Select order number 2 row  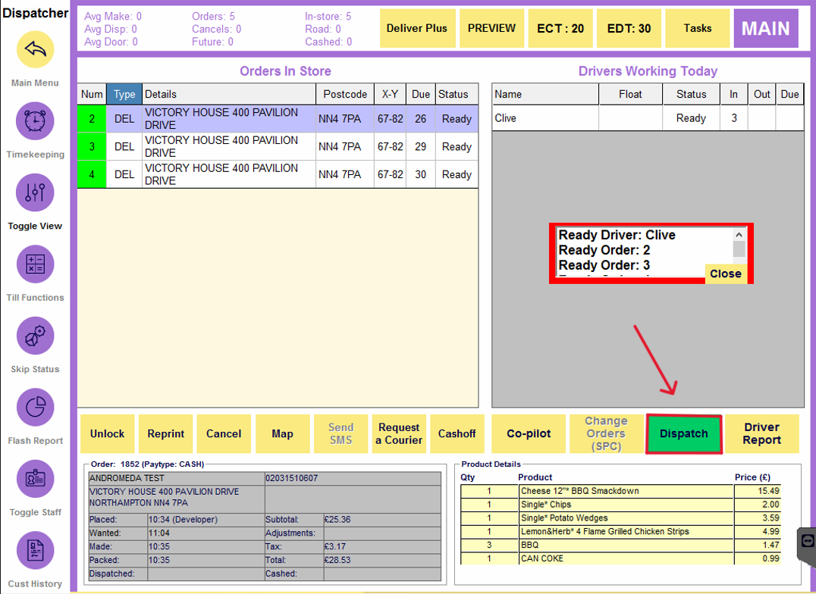[x=278, y=119]
